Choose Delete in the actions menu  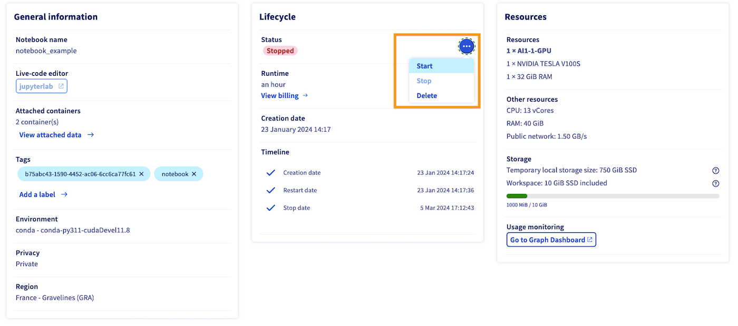pos(426,95)
